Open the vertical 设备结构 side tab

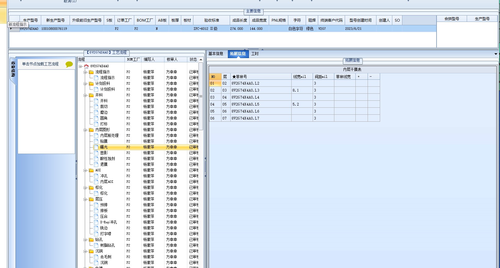click(13, 71)
